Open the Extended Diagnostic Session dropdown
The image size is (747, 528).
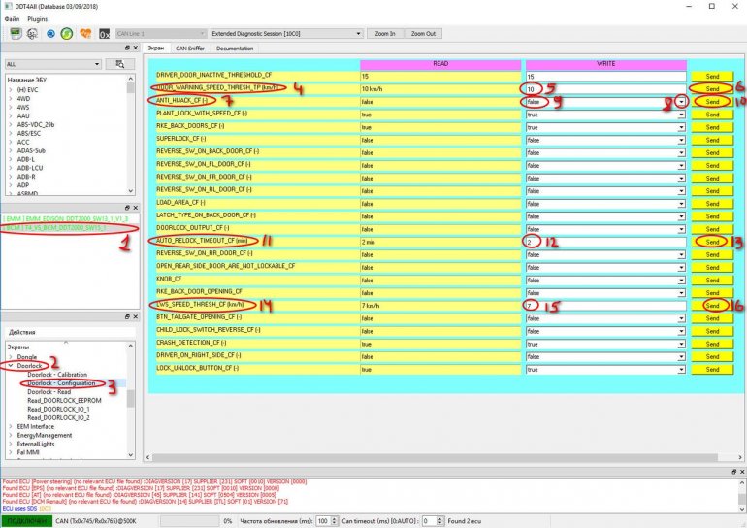click(x=358, y=33)
